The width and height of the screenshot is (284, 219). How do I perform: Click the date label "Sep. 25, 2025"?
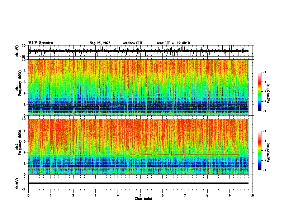click(x=100, y=43)
